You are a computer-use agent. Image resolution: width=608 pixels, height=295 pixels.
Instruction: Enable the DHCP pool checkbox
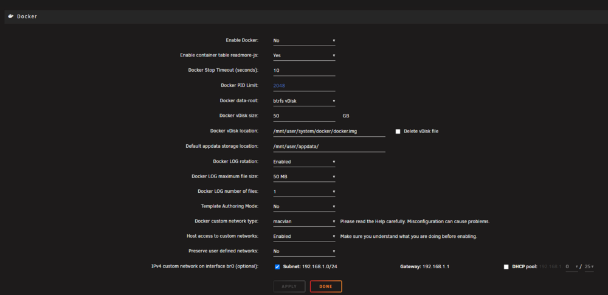click(x=506, y=267)
